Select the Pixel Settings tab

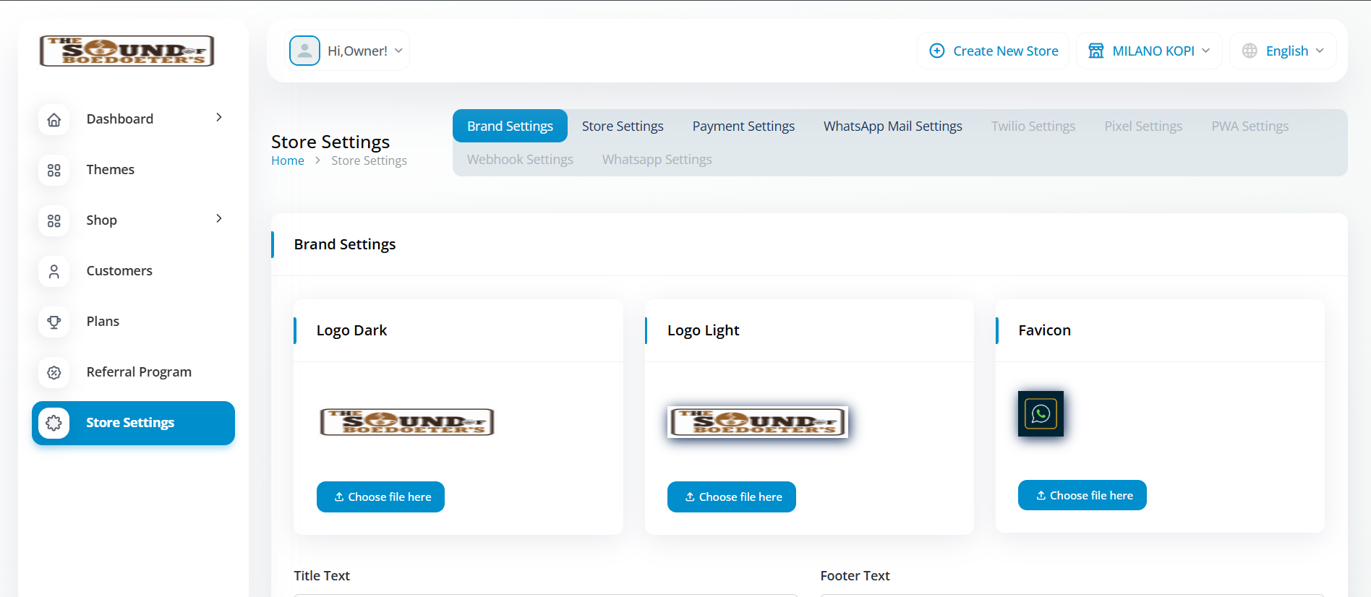click(1143, 126)
